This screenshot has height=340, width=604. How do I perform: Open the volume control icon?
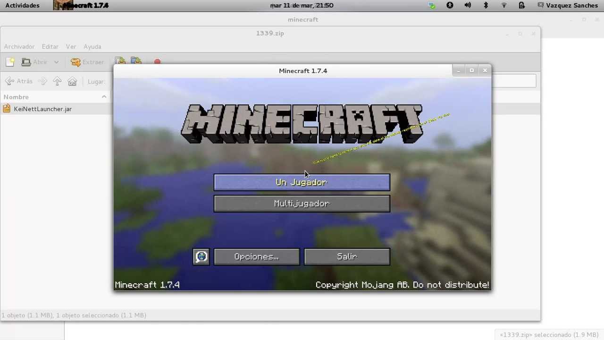coord(468,6)
